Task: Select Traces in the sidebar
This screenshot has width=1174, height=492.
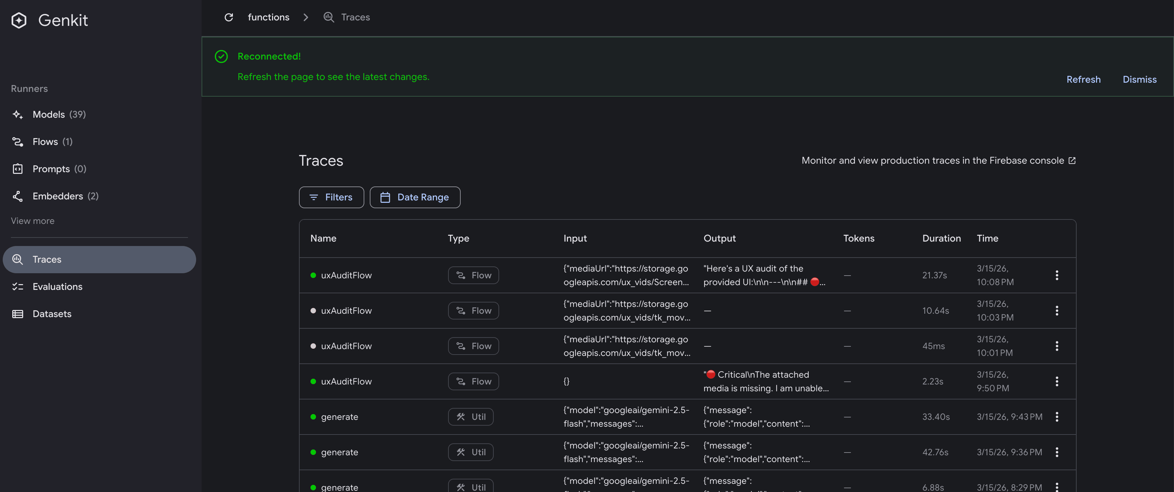Action: [47, 259]
